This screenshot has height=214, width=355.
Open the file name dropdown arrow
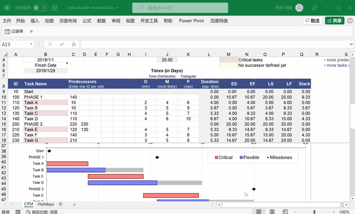click(117, 8)
